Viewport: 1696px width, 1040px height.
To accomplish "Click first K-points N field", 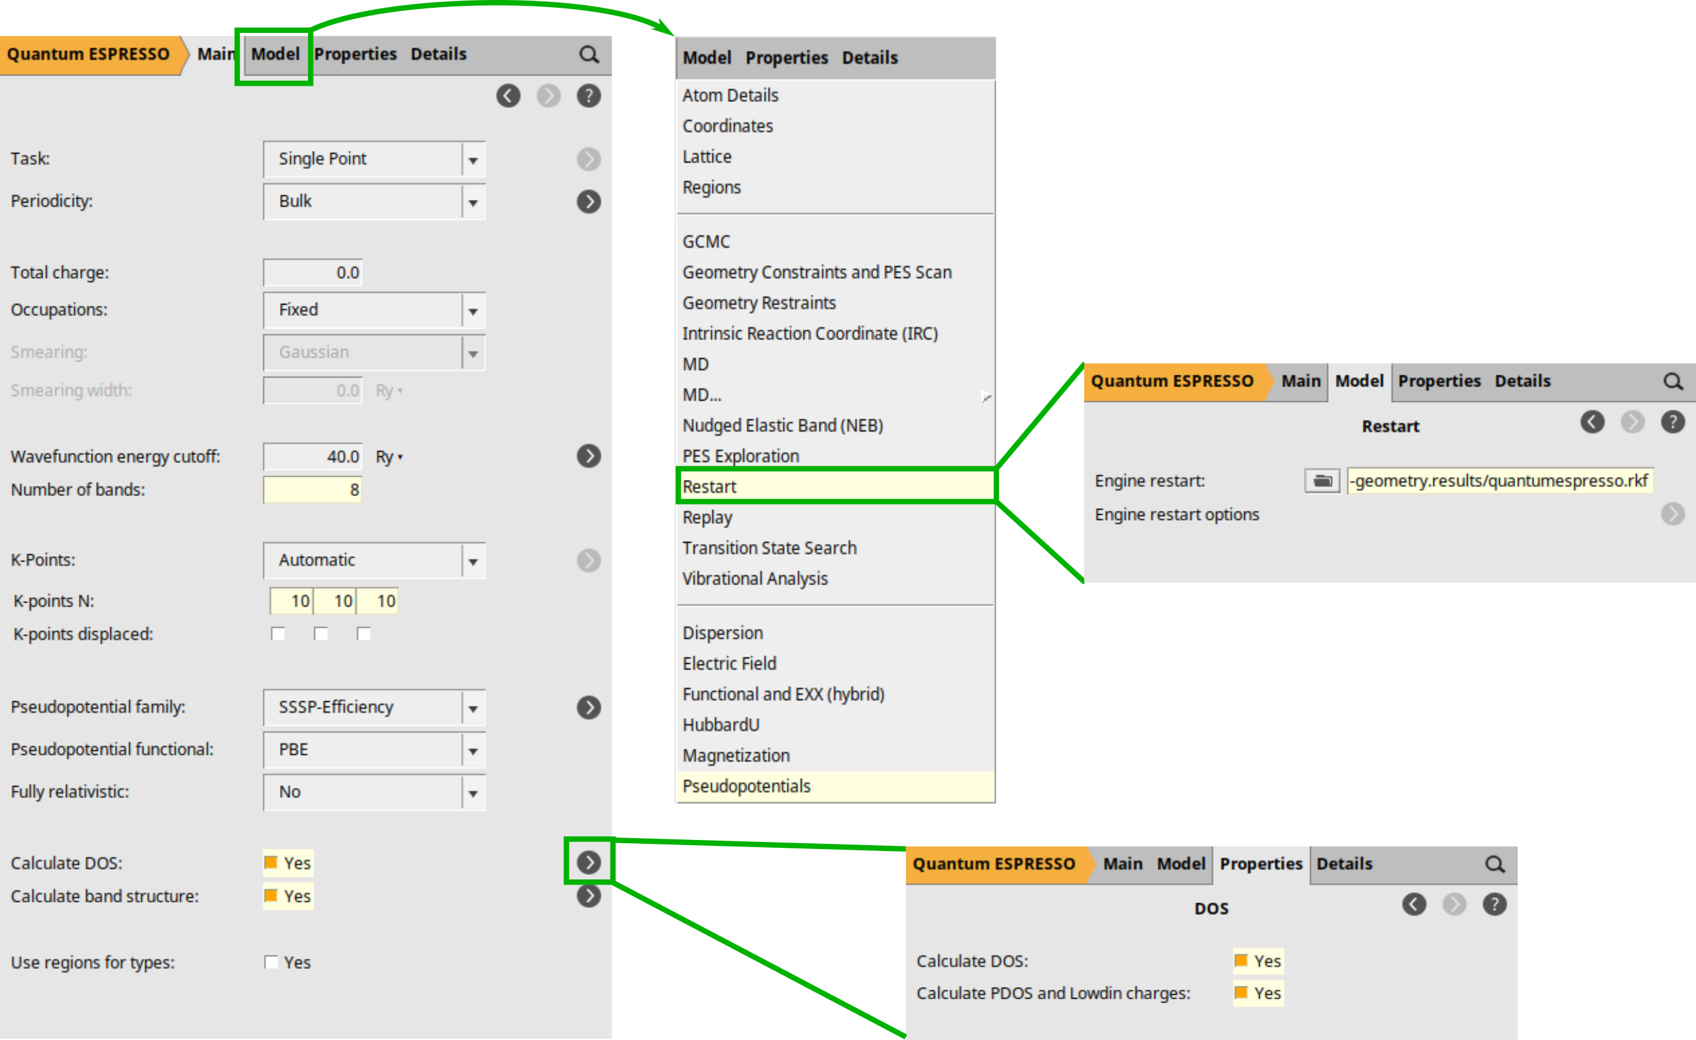I will 292,601.
